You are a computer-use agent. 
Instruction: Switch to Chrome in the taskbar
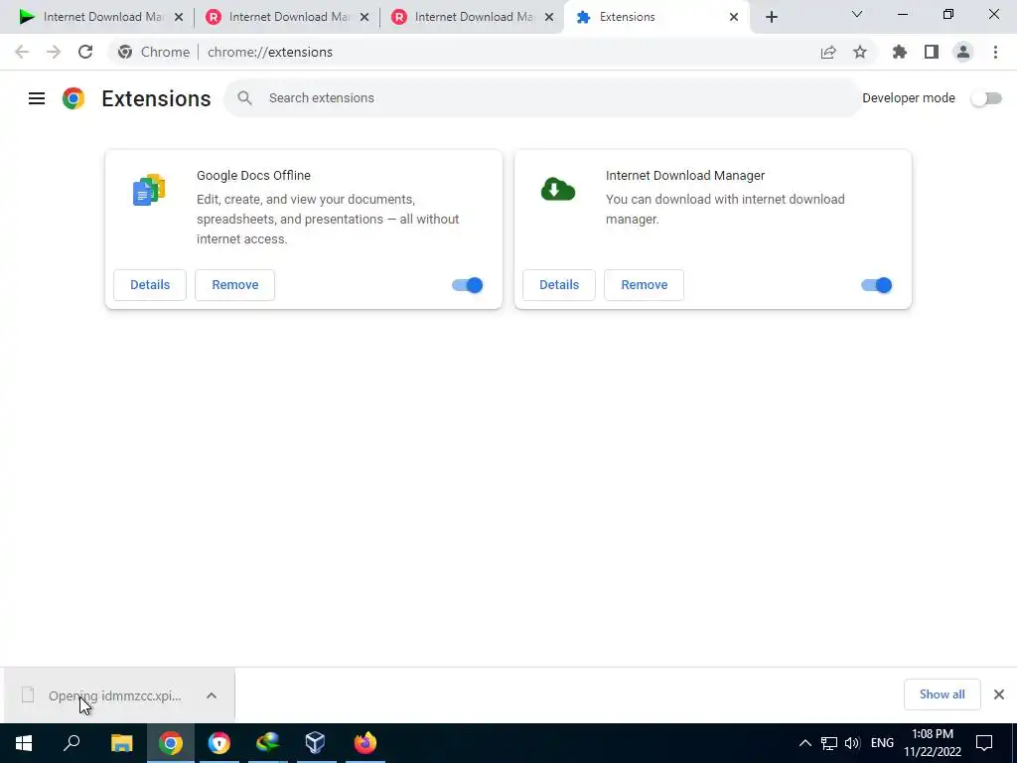(171, 743)
